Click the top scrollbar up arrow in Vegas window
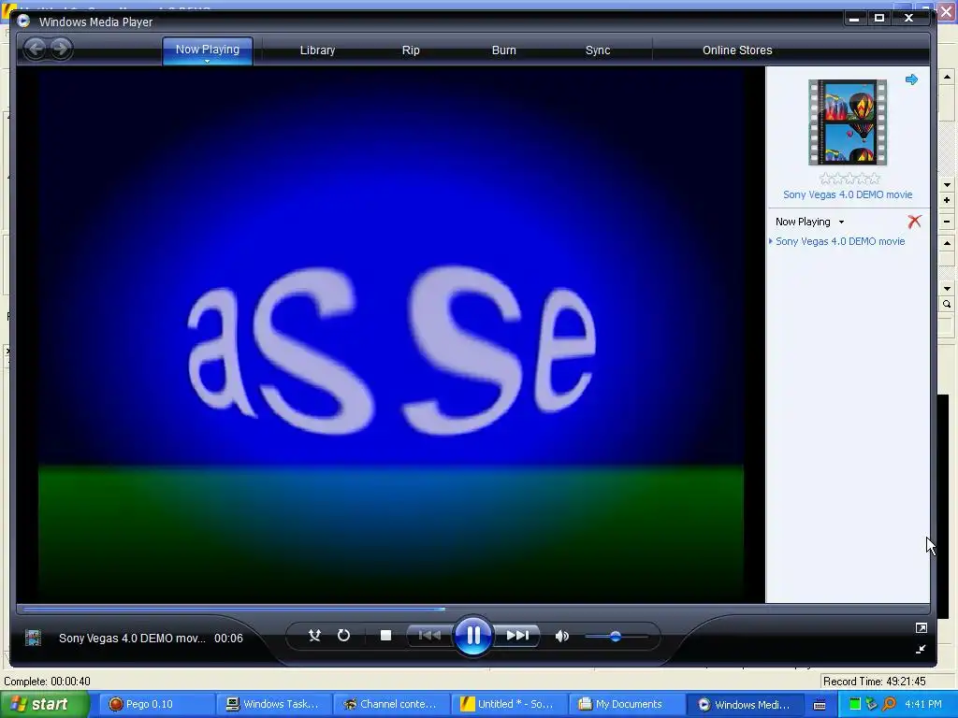Screen dimensions: 958x718 tap(947, 77)
